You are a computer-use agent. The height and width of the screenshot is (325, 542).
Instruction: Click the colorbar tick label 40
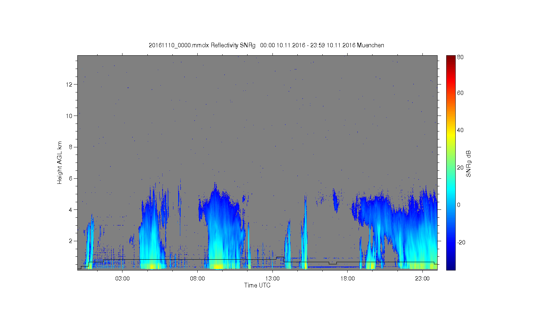pos(460,130)
